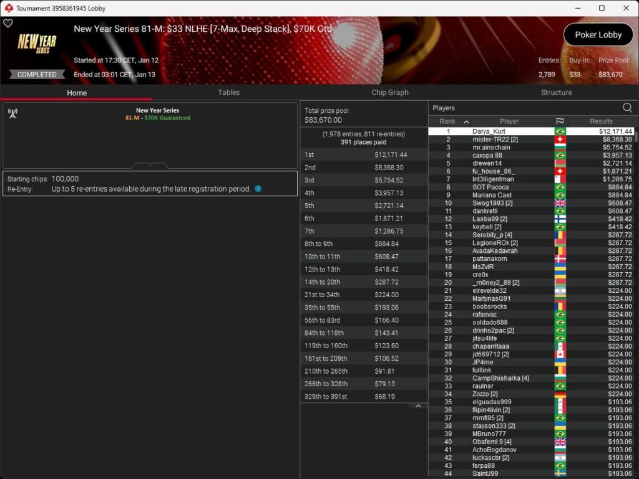The image size is (639, 479).
Task: Click the PokerStars spade logo in title bar
Action: pyautogui.click(x=9, y=8)
